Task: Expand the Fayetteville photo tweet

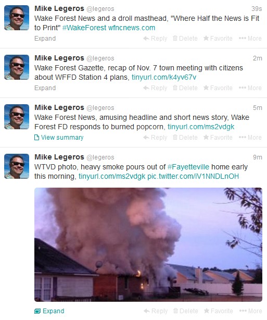Action: (x=49, y=311)
